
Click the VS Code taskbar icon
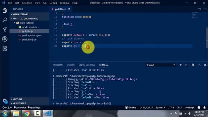click(48, 113)
